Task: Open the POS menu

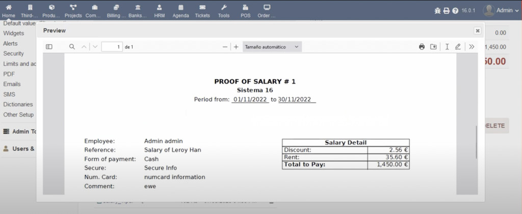Action: pyautogui.click(x=245, y=11)
